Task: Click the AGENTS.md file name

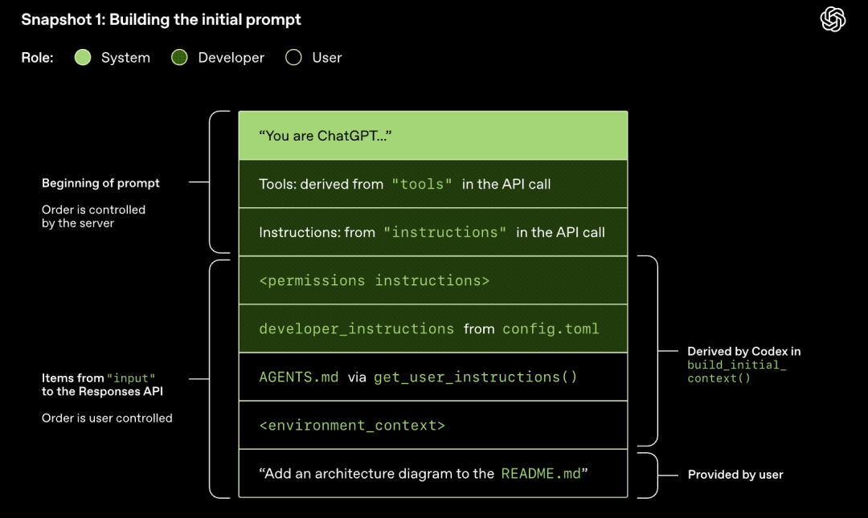Action: click(x=298, y=377)
